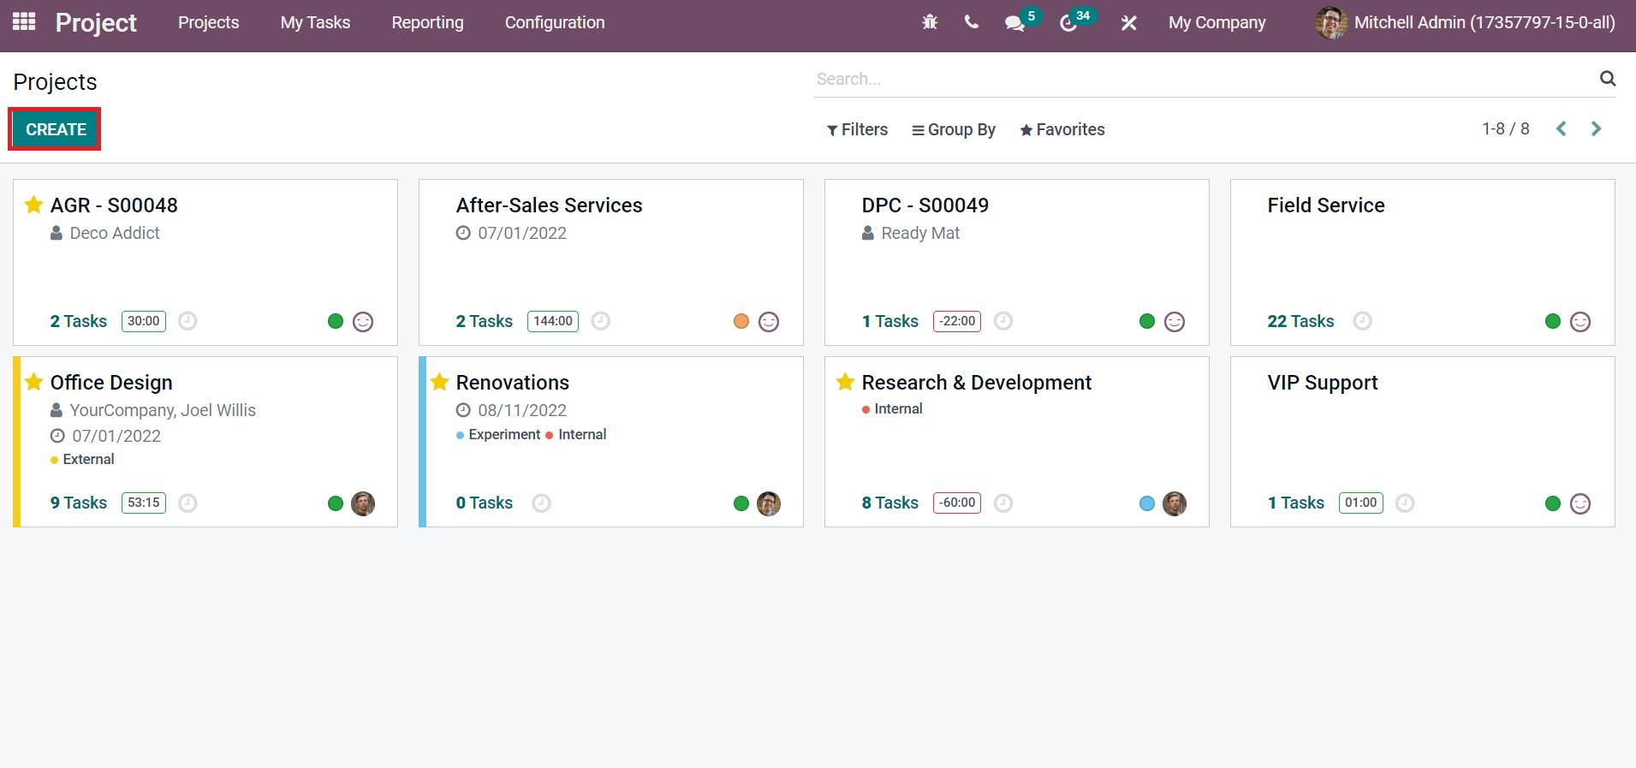This screenshot has height=768, width=1636.
Task: Open the apps grid home menu
Action: [24, 21]
